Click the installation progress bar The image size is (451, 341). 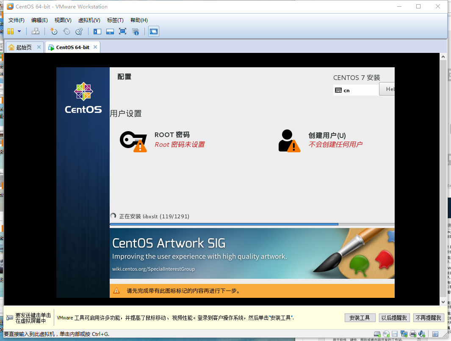click(x=252, y=224)
